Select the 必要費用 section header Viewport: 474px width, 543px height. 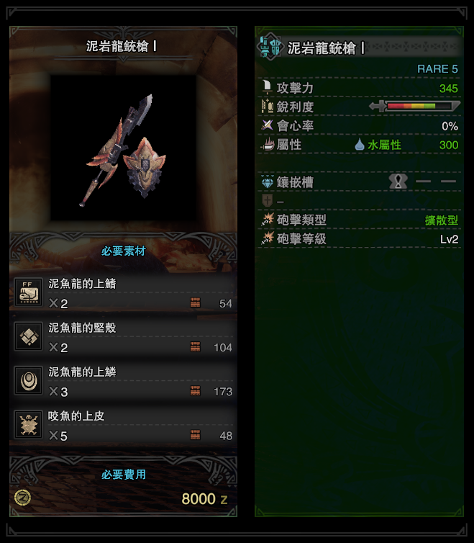tap(123, 474)
